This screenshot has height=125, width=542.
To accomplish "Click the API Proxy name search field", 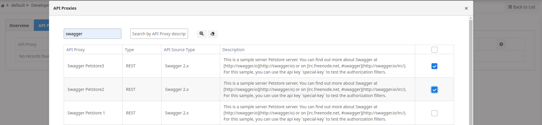I will (x=92, y=34).
